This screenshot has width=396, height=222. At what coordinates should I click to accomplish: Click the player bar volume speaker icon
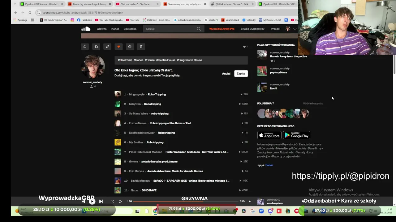250,201
